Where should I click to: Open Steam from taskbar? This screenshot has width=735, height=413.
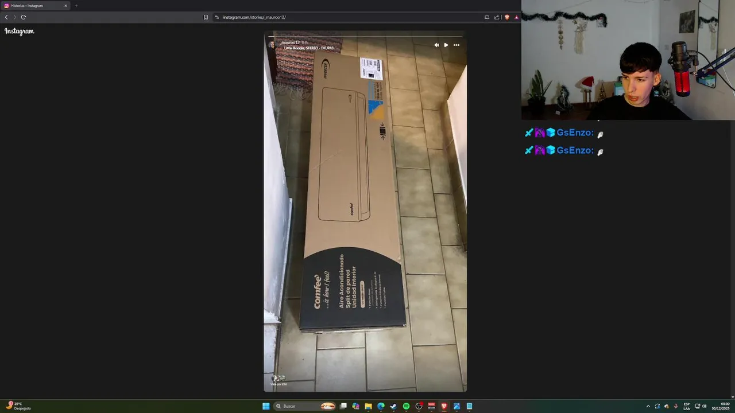coord(393,406)
